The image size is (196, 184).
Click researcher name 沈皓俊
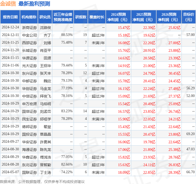pos(46,28)
